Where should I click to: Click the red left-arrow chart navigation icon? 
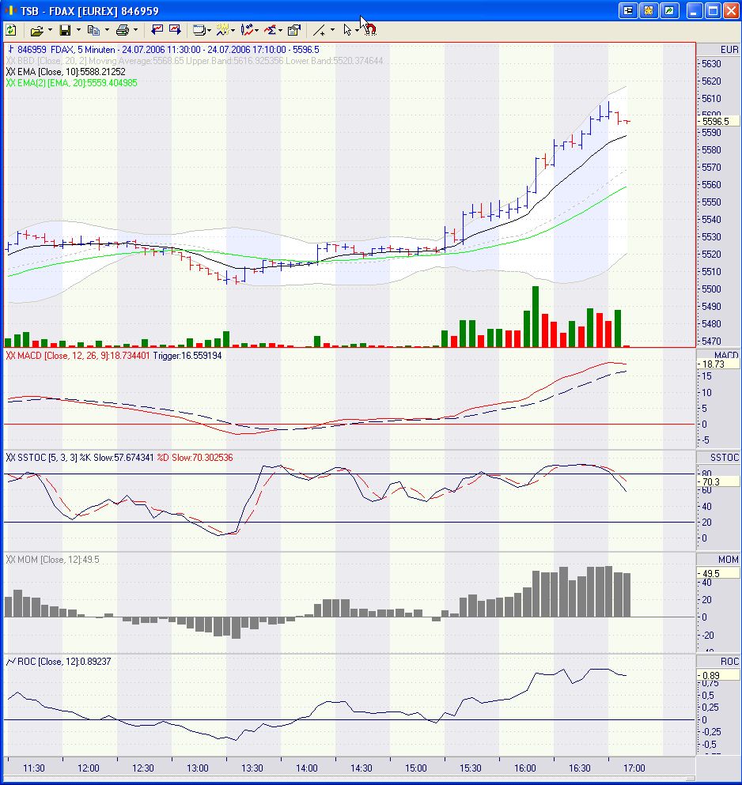click(x=157, y=29)
